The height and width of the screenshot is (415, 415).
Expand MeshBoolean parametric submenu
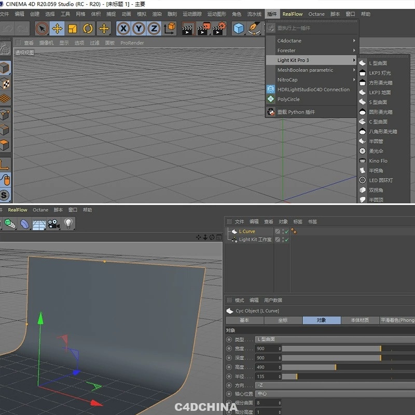pos(312,70)
